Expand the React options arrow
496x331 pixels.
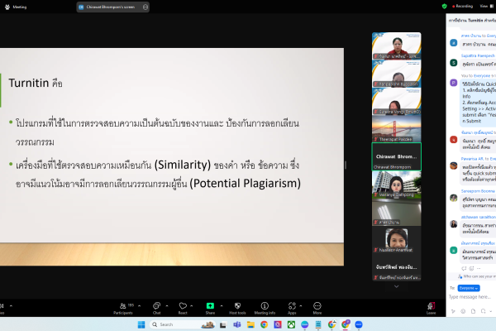tap(192, 306)
